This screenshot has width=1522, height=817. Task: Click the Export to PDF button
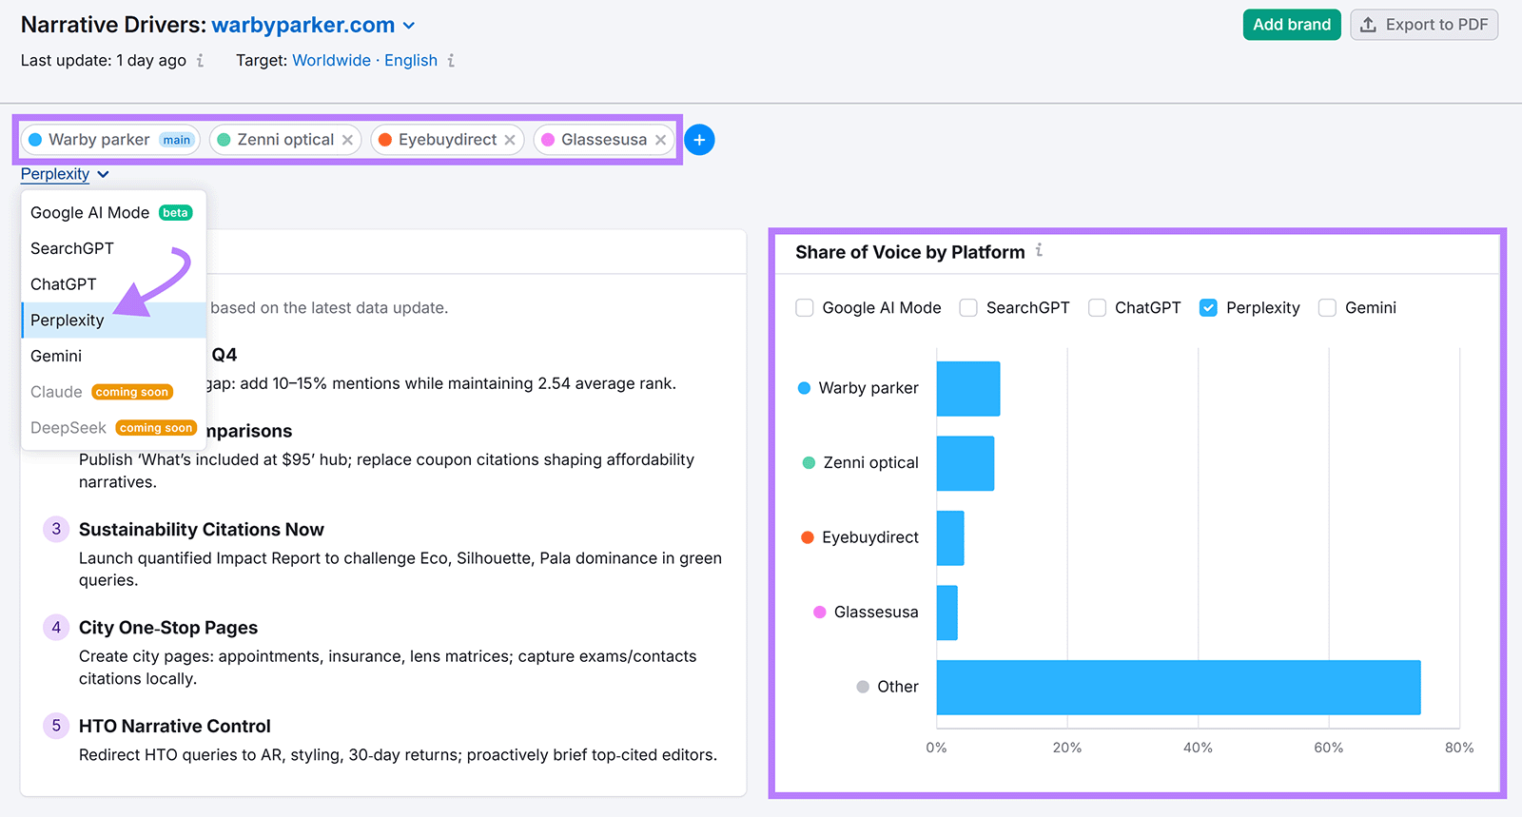[x=1424, y=25]
